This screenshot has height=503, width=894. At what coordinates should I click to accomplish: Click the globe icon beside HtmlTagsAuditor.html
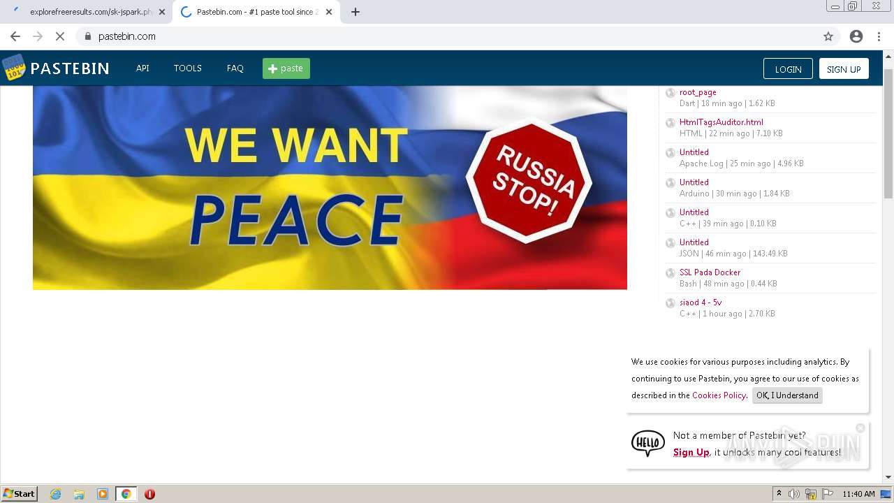pyautogui.click(x=670, y=123)
